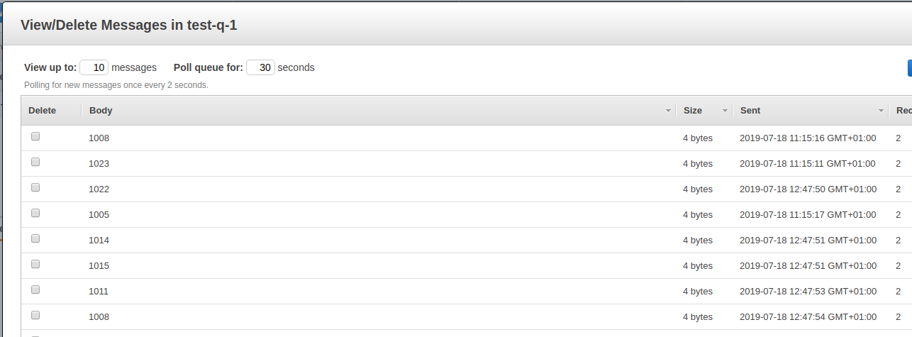Enable the delete checkbox for message 1011
Screen dimensions: 912x337
(35, 290)
